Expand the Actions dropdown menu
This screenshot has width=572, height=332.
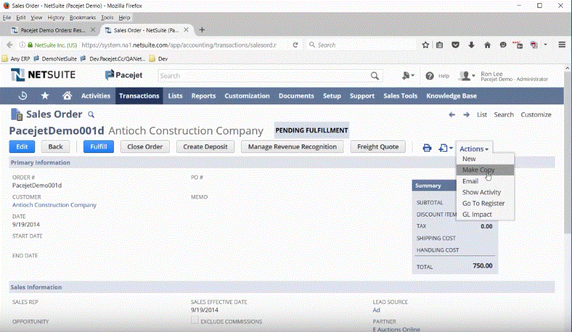[x=474, y=149]
